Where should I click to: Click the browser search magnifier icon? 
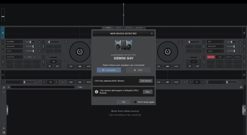[x=4, y=88]
